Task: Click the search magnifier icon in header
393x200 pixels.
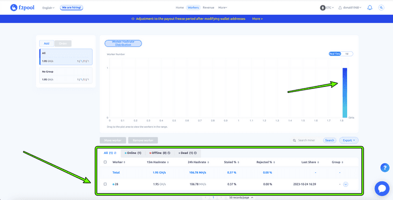Action: (381, 8)
